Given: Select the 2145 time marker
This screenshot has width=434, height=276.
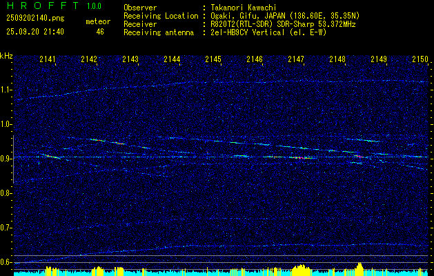Looking at the screenshot, I should click(x=213, y=60).
